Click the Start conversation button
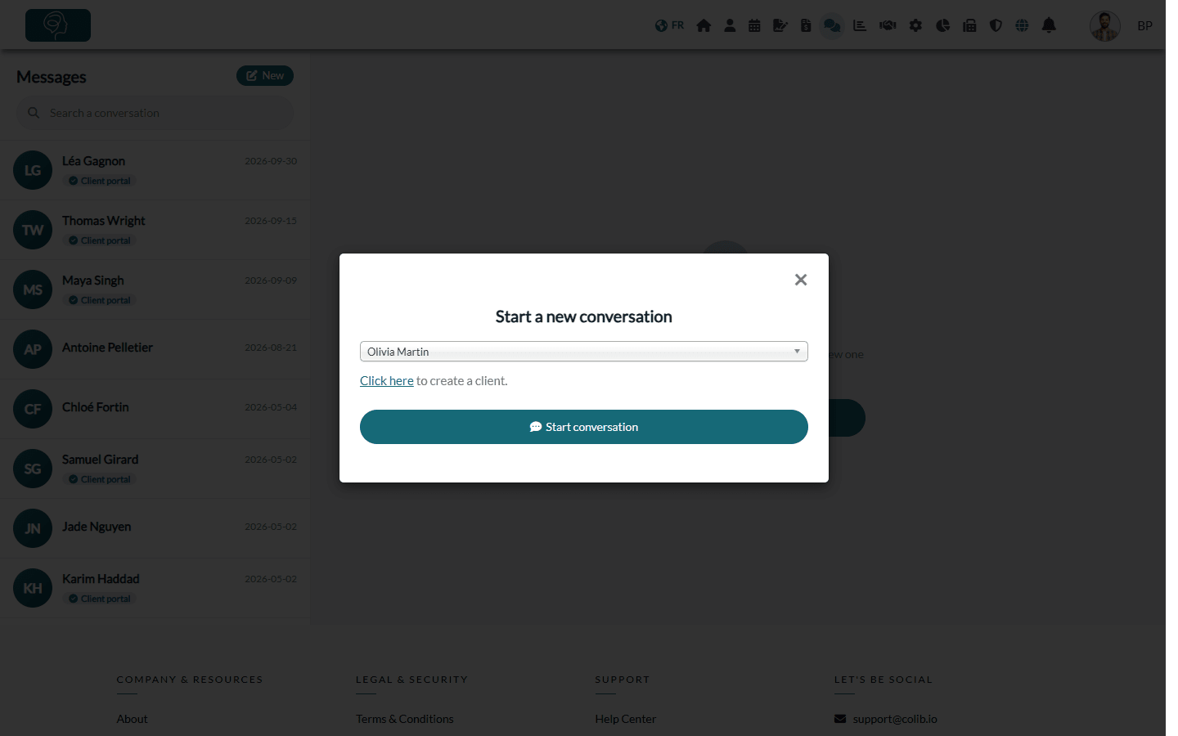 click(x=584, y=427)
